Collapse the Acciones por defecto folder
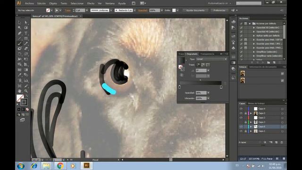Viewport: 302px width, 170px height. (x=250, y=24)
